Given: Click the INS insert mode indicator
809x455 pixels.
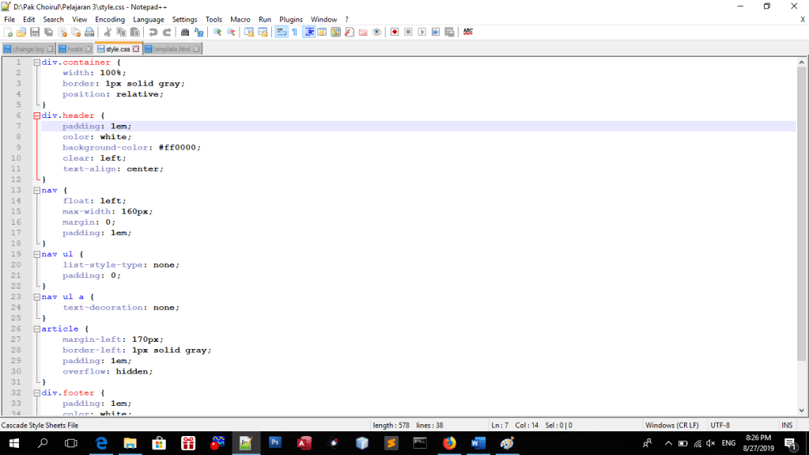Looking at the screenshot, I should (x=787, y=425).
